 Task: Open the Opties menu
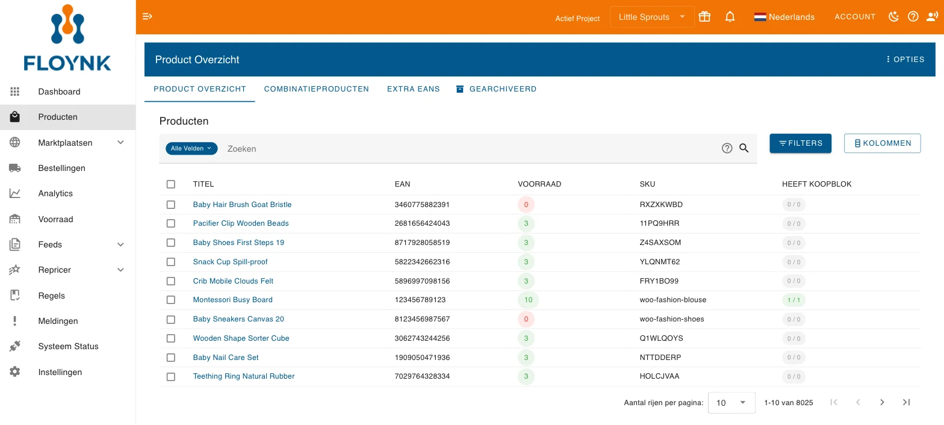coord(905,60)
